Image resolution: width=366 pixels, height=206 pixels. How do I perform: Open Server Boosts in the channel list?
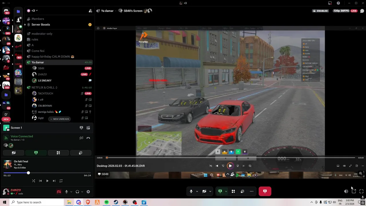[x=41, y=25]
